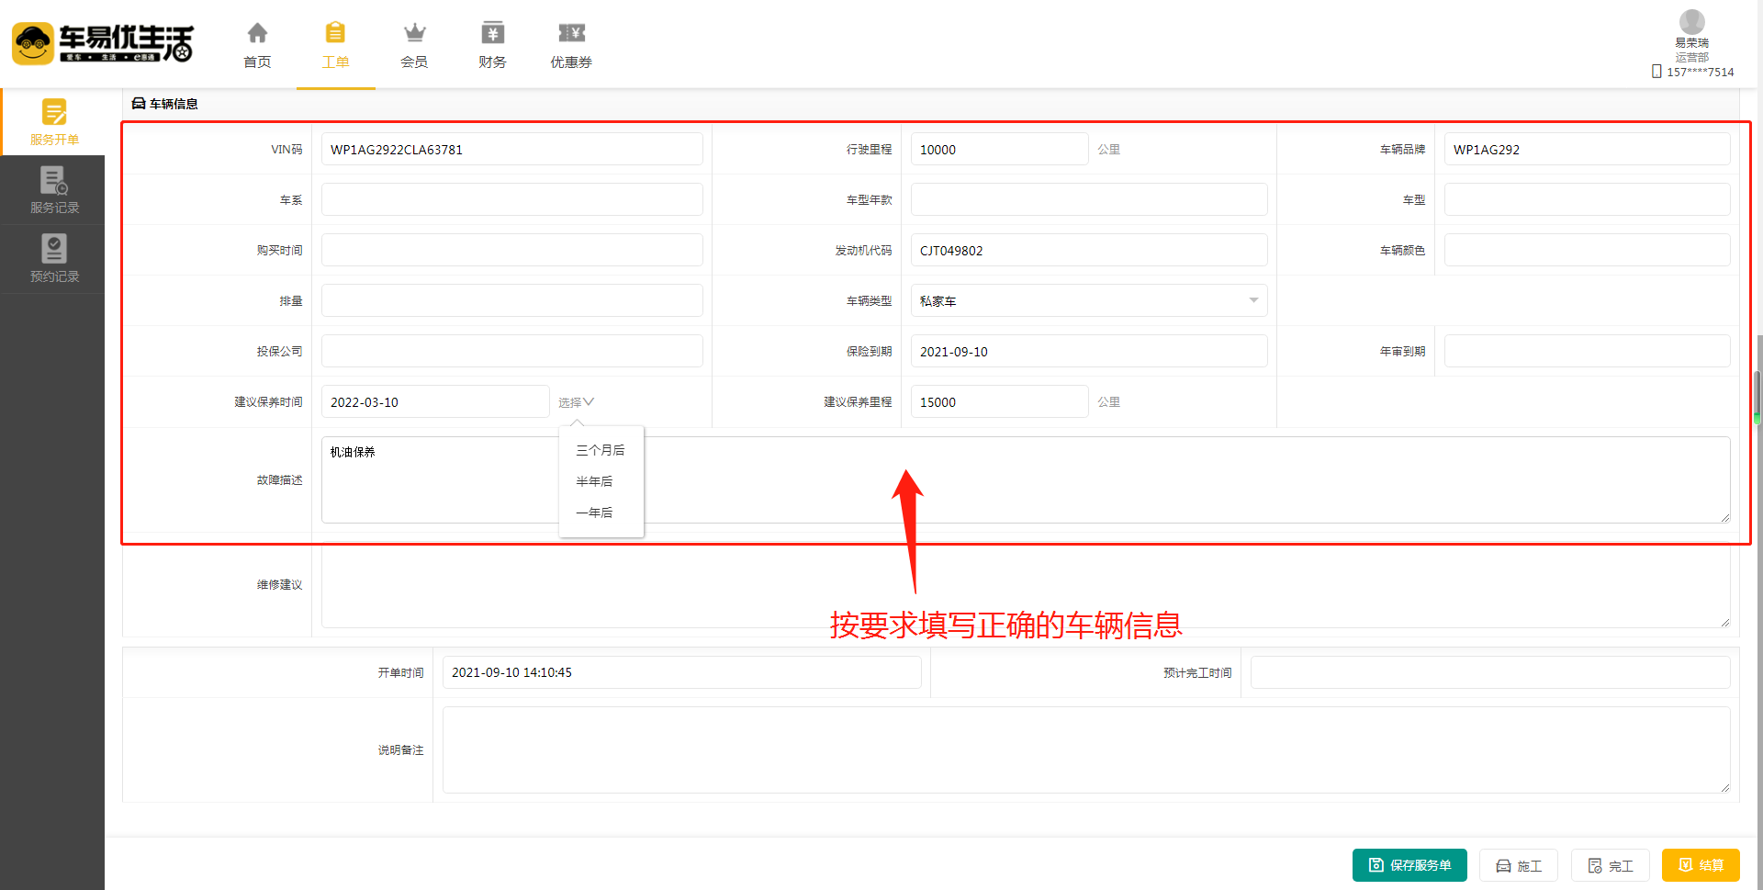Image resolution: width=1763 pixels, height=890 pixels.
Task: Open the 年审到期 date field
Action: (x=1587, y=351)
